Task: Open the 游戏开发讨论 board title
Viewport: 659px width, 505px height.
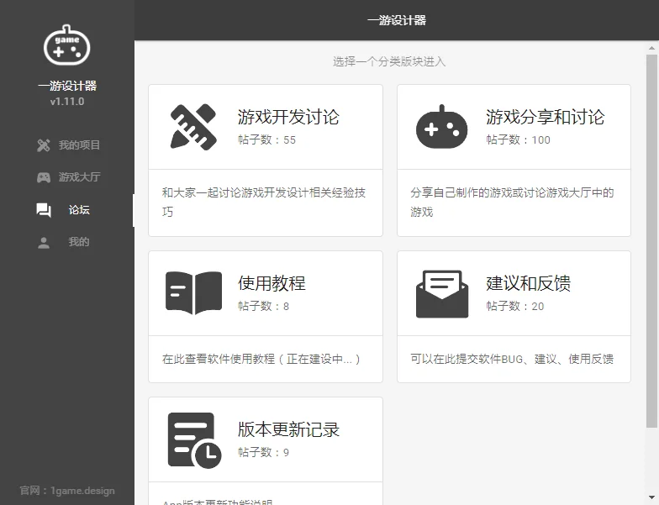Action: point(288,117)
